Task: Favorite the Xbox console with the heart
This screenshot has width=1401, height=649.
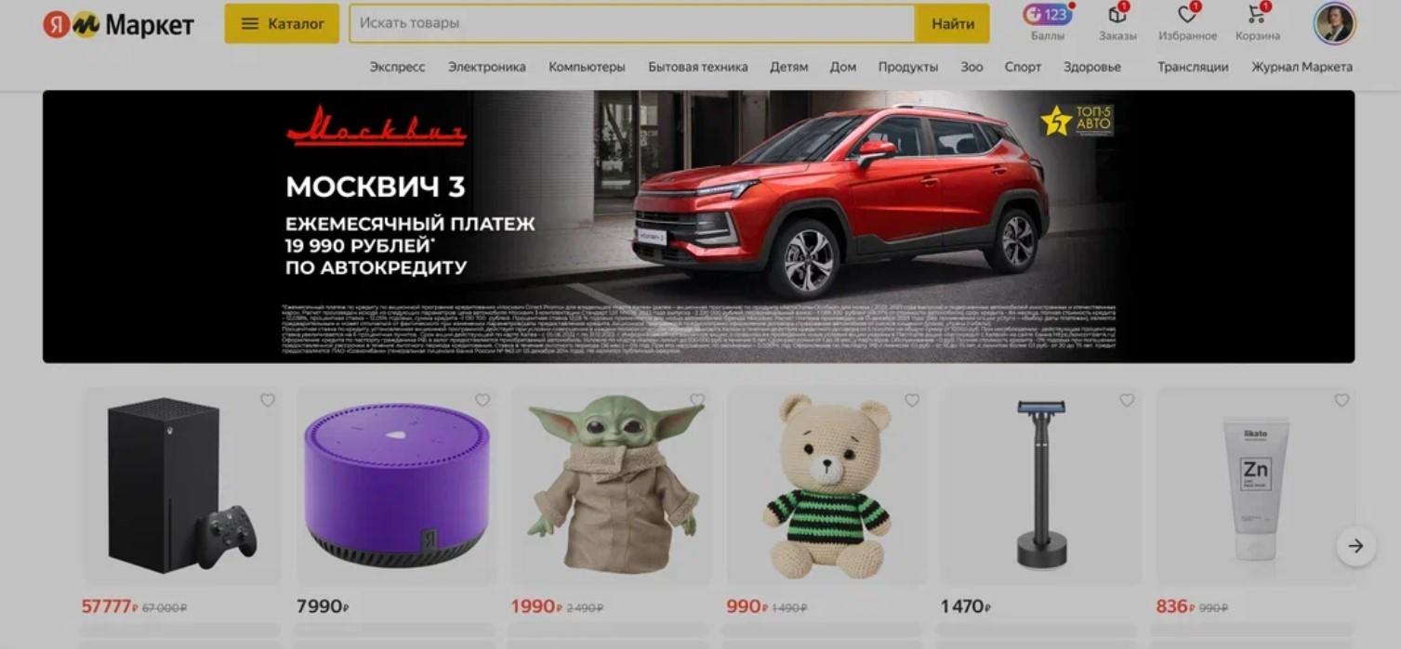Action: (x=268, y=400)
